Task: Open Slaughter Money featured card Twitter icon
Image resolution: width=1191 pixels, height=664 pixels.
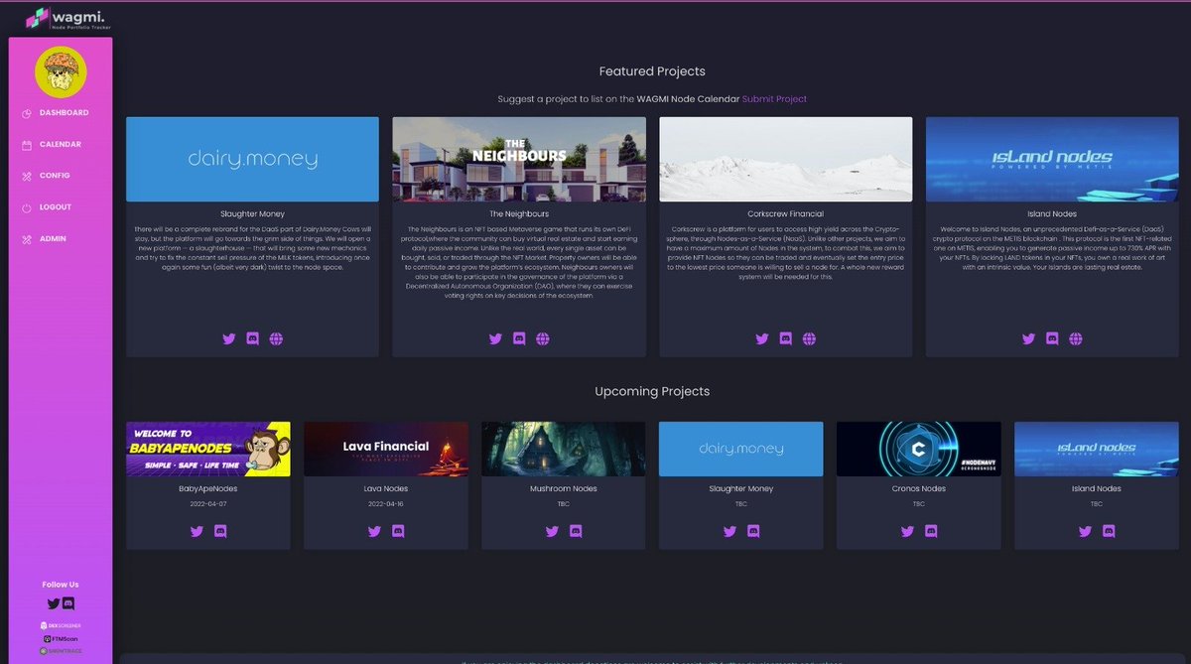Action: [229, 338]
